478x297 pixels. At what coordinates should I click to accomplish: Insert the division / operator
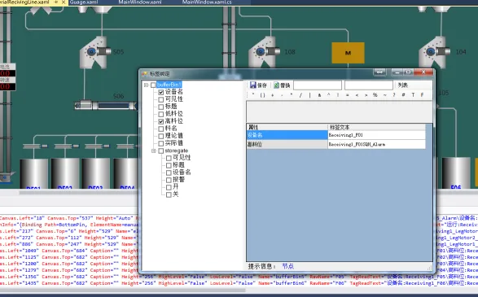pyautogui.click(x=300, y=95)
